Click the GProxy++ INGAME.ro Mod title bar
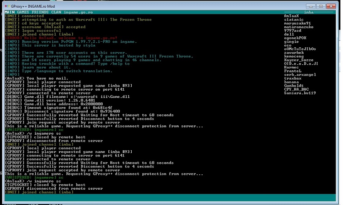Image resolution: width=353 pixels, height=205 pixels. pyautogui.click(x=153, y=6)
